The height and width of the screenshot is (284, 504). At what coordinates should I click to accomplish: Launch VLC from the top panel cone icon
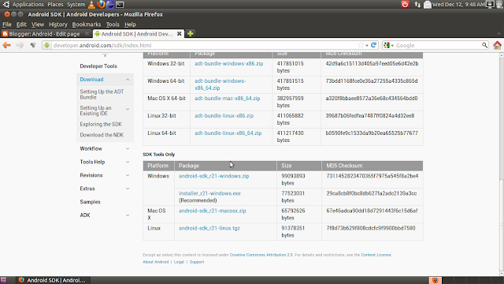pos(91,4)
